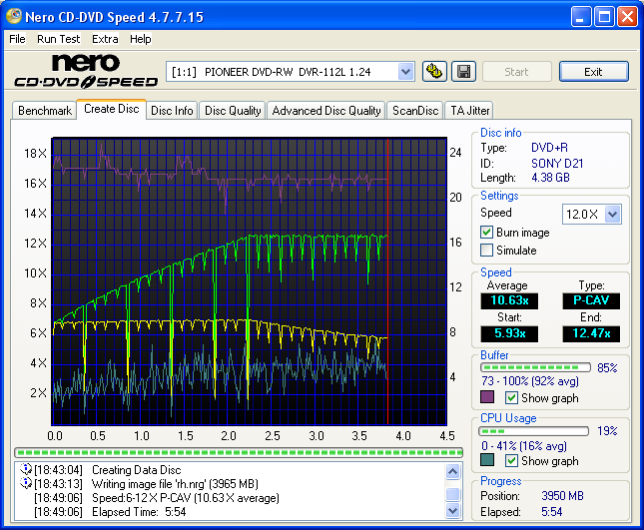This screenshot has height=530, width=644.
Task: Maximize the Nero CD-DVD Speed window
Action: pos(604,17)
